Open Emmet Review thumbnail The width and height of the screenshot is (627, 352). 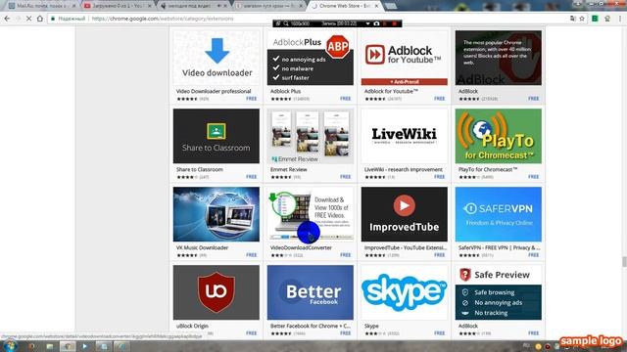click(x=311, y=136)
